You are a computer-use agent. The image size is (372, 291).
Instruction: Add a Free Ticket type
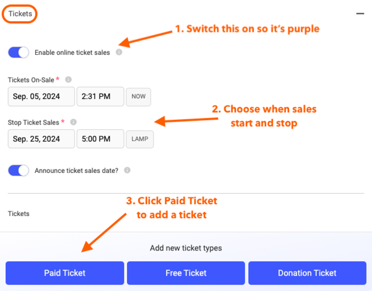point(186,273)
